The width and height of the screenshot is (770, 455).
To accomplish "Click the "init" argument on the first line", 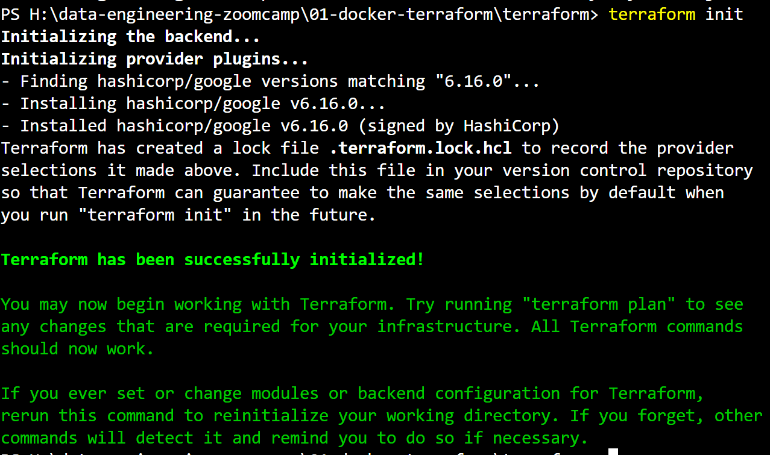I will [724, 14].
